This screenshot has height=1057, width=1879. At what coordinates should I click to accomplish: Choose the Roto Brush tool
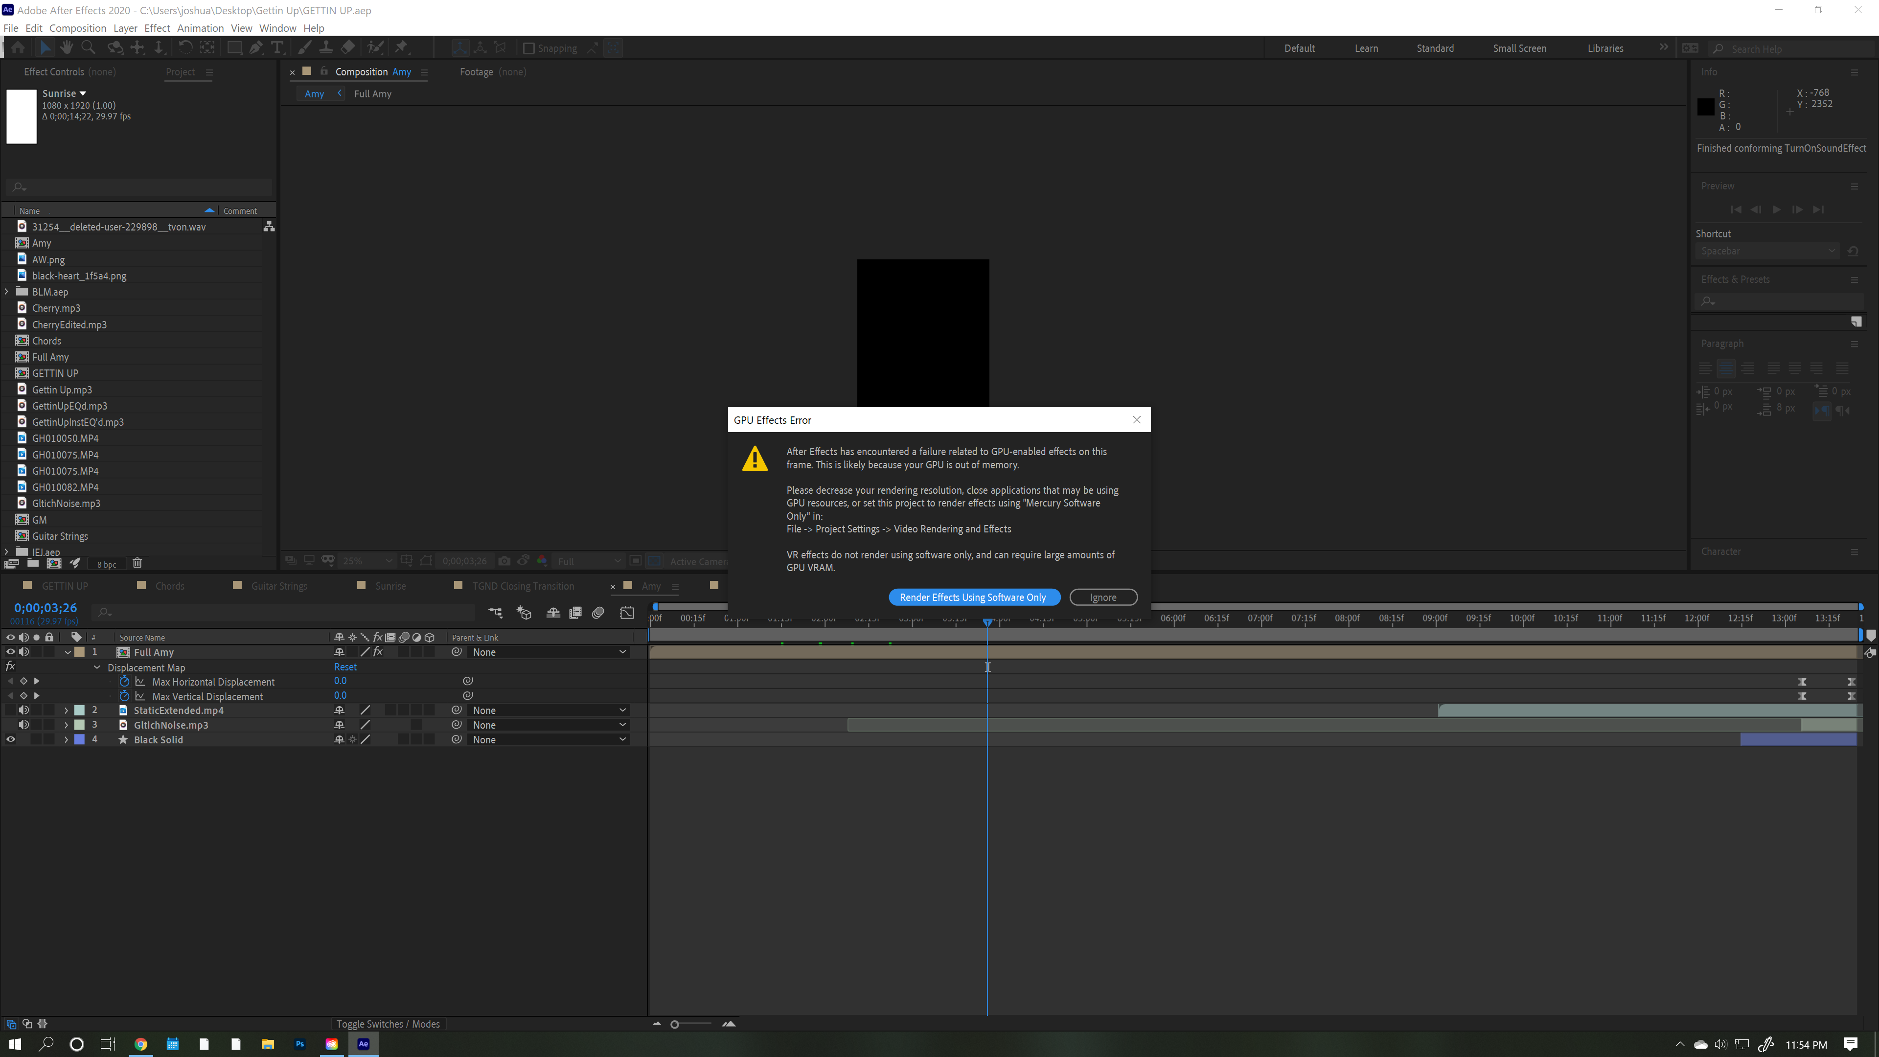pyautogui.click(x=376, y=48)
